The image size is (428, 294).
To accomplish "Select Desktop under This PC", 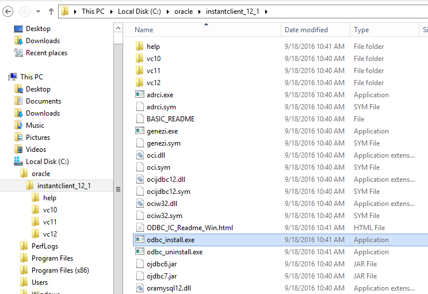I will [x=38, y=89].
